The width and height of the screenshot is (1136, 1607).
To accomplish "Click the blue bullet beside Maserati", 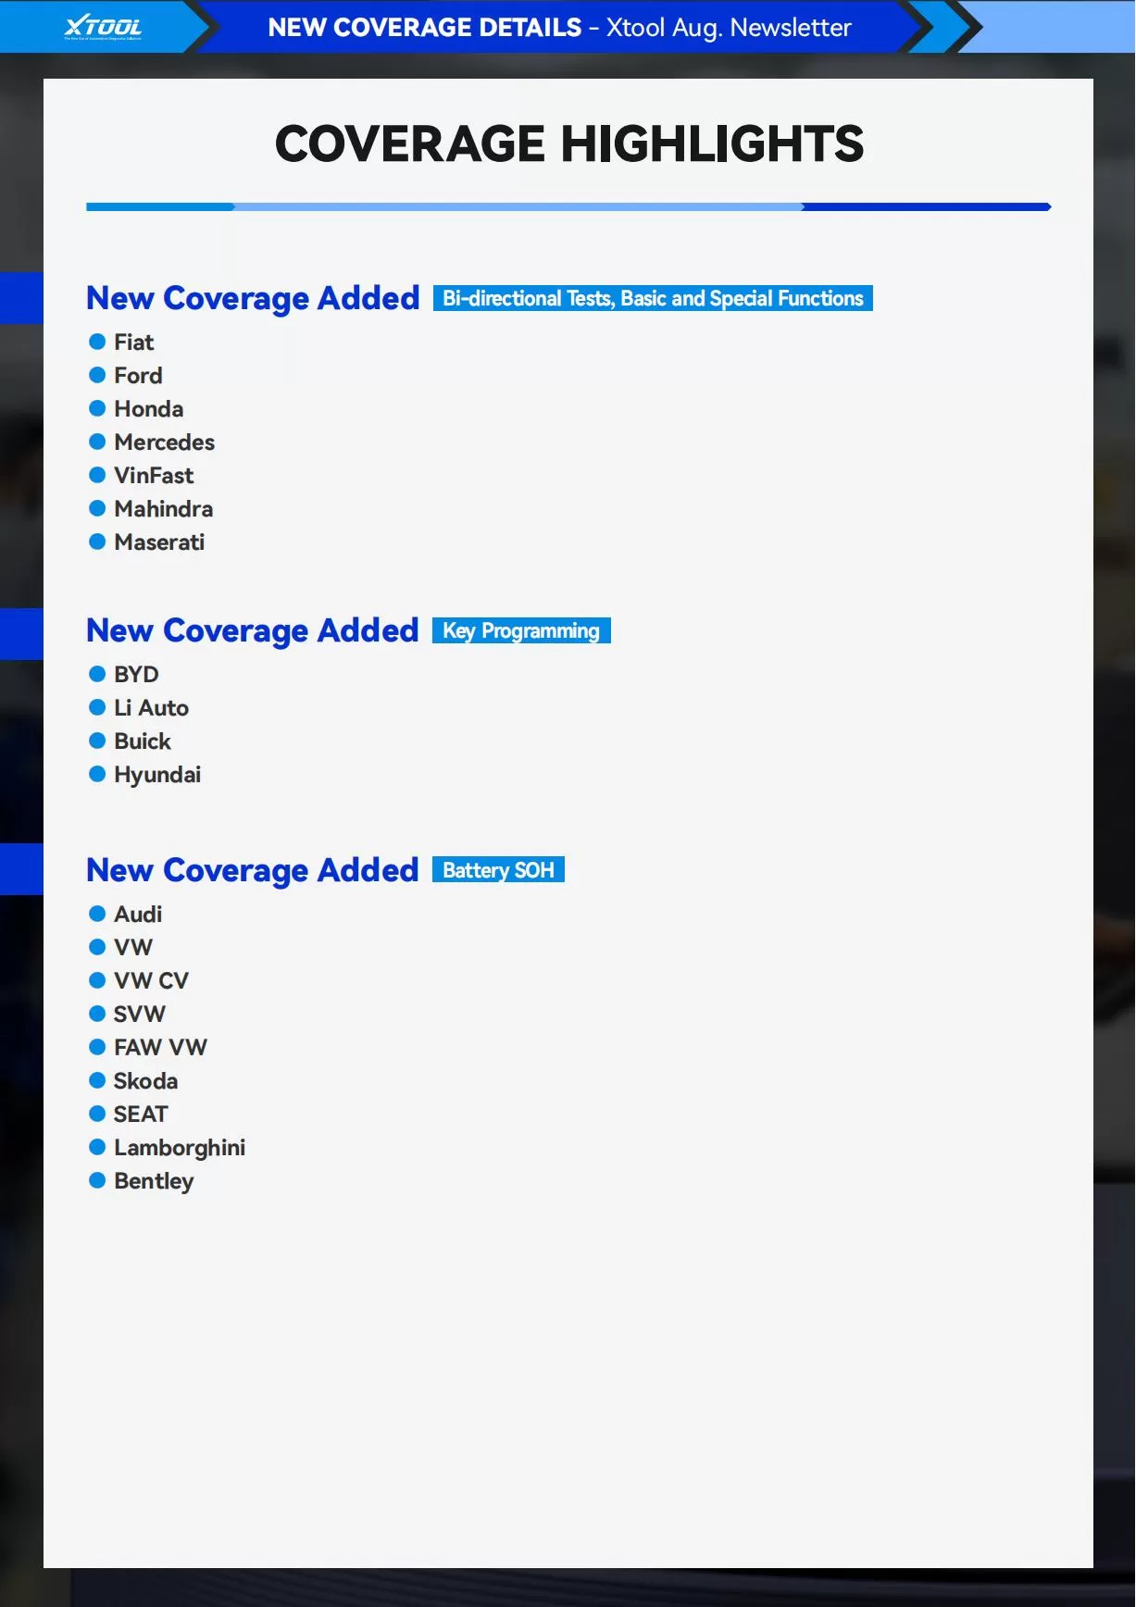I will 97,542.
